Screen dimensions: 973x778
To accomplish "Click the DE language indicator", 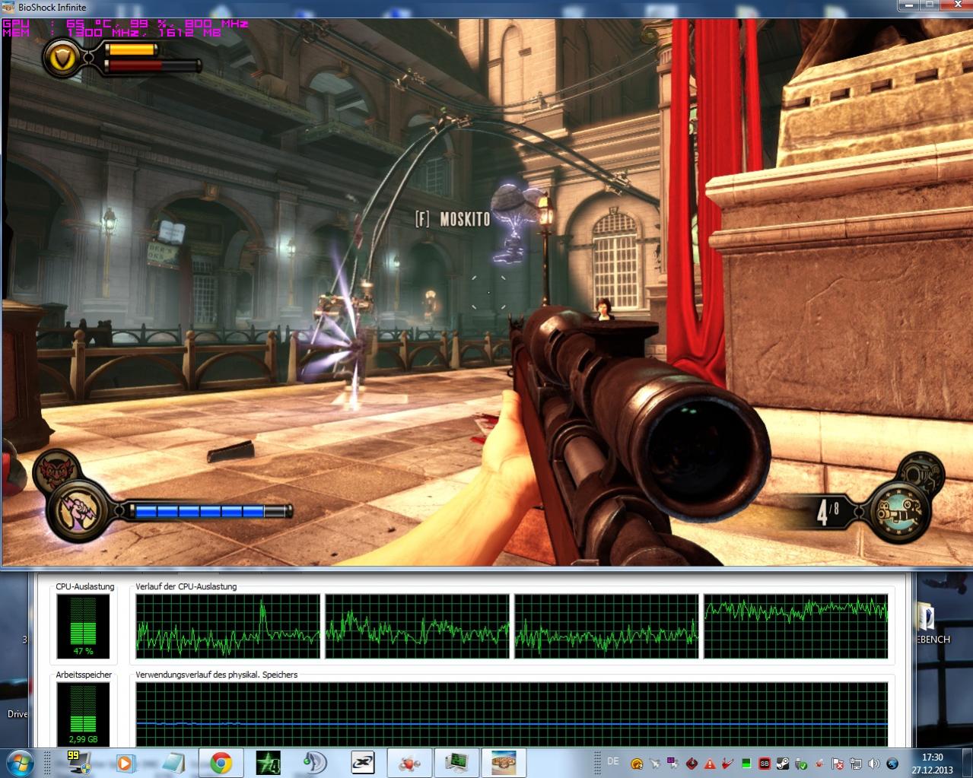I will click(x=613, y=761).
